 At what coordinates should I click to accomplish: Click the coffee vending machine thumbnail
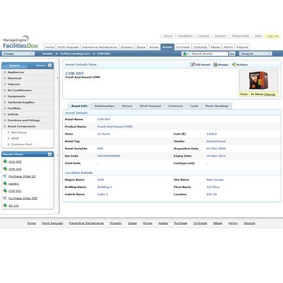point(259,80)
